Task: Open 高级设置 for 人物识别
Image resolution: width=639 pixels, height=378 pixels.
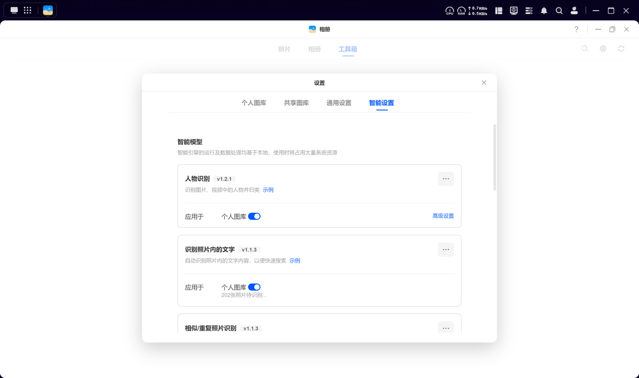Action: [x=443, y=216]
